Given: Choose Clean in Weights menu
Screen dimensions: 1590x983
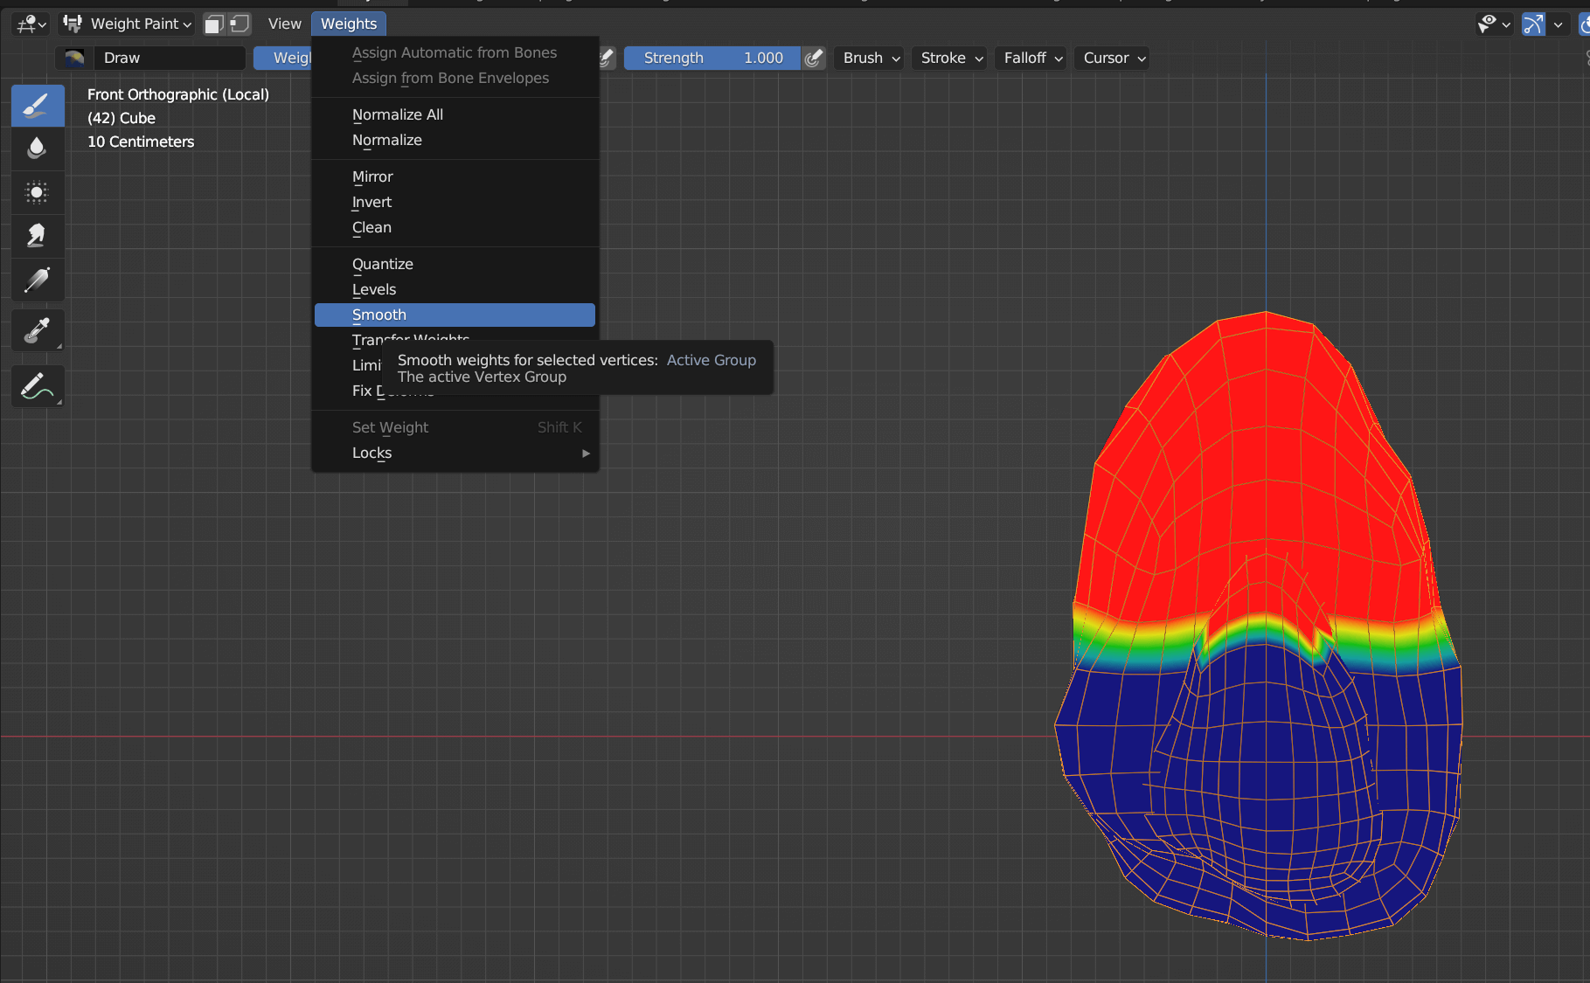Looking at the screenshot, I should (x=455, y=227).
